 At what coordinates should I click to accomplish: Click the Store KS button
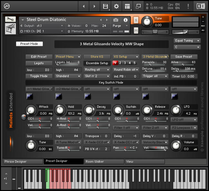tap(97, 57)
